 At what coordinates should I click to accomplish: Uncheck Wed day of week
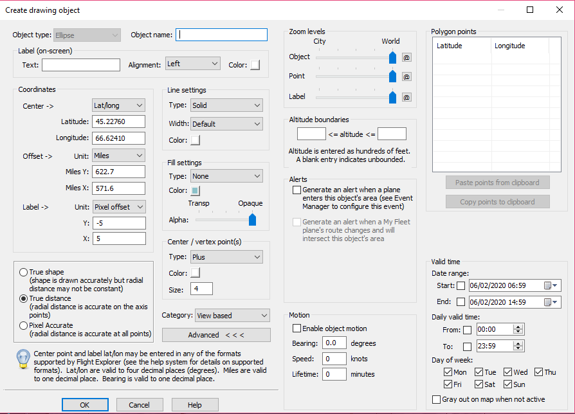[507, 372]
